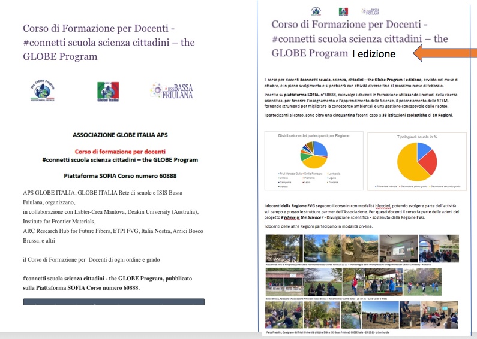Image resolution: width=477 pixels, height=339 pixels.
Task: Click the paragraph starting 'I docenti della Regione FVG'
Action: click(x=361, y=211)
